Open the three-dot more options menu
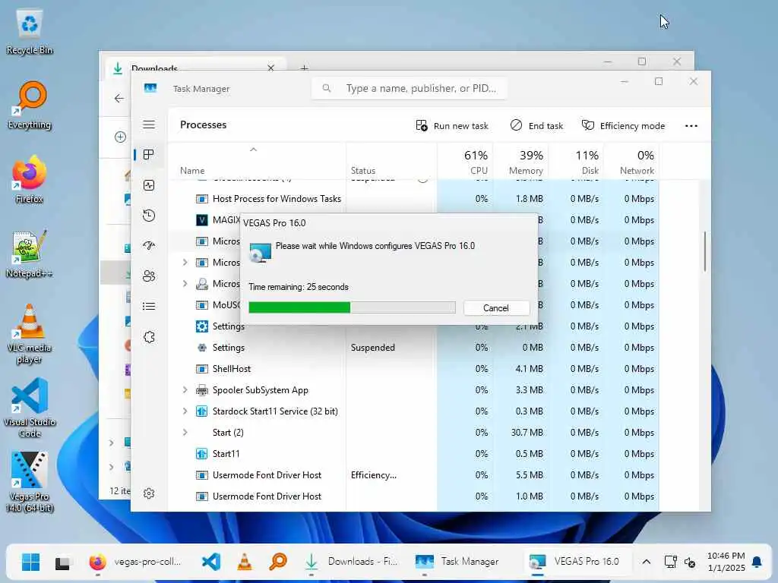This screenshot has height=583, width=778. coord(691,126)
